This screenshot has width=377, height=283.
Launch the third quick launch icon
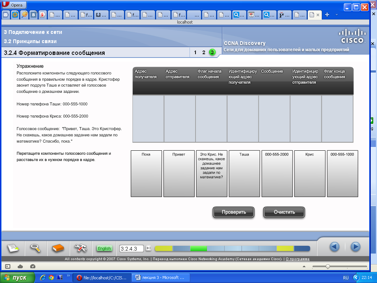[59, 277]
